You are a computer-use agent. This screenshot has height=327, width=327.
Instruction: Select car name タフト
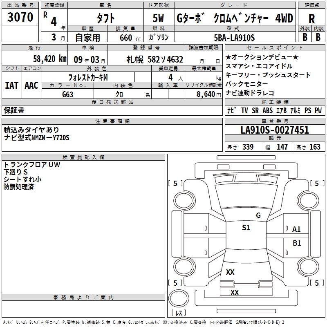(105, 18)
